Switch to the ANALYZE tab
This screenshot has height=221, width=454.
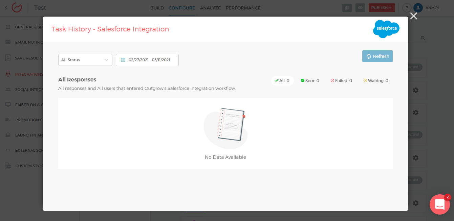point(210,8)
